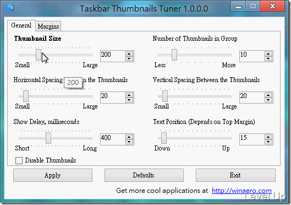This screenshot has height=205, width=291.
Task: Click the Show Delay field 400
Action: point(113,139)
